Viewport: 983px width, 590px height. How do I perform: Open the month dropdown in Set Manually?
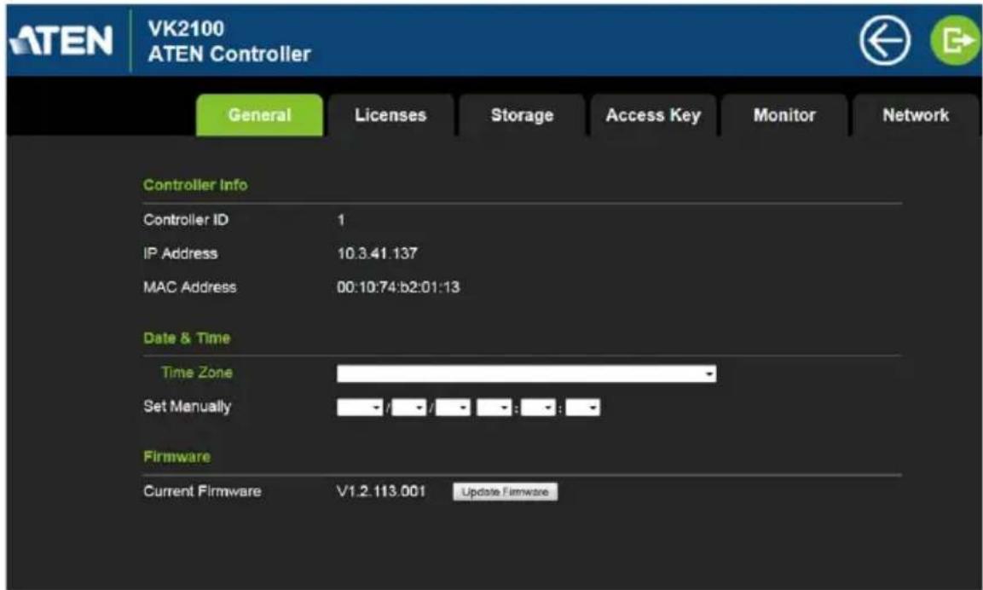pos(408,408)
